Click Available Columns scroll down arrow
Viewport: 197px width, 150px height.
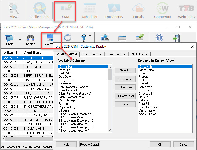pos(110,130)
